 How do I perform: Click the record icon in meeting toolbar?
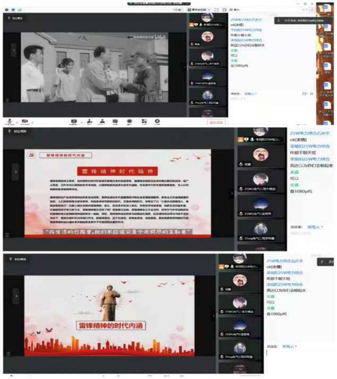coord(129,121)
